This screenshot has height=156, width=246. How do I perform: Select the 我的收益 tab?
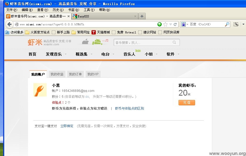[57, 74]
